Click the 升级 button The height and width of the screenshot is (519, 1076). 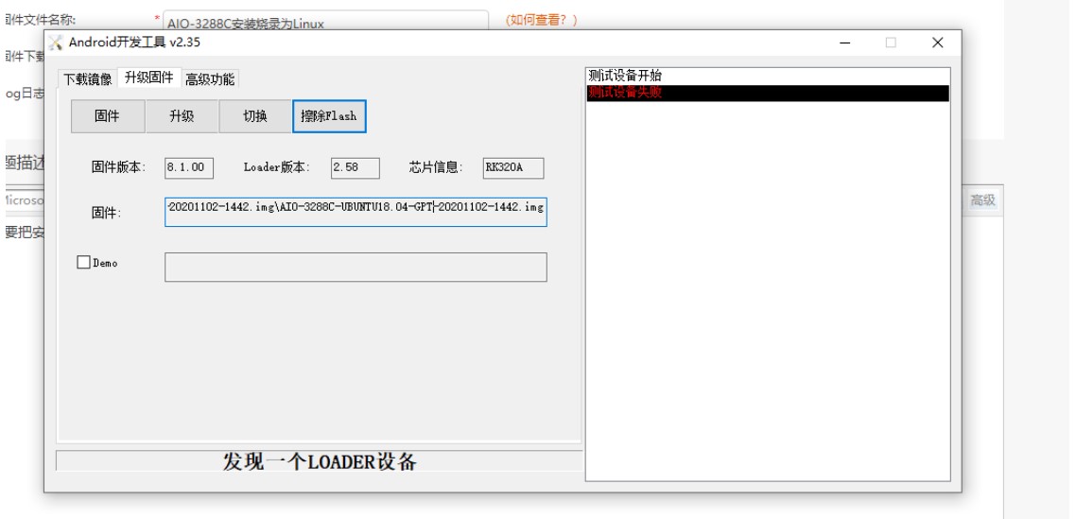coord(182,116)
